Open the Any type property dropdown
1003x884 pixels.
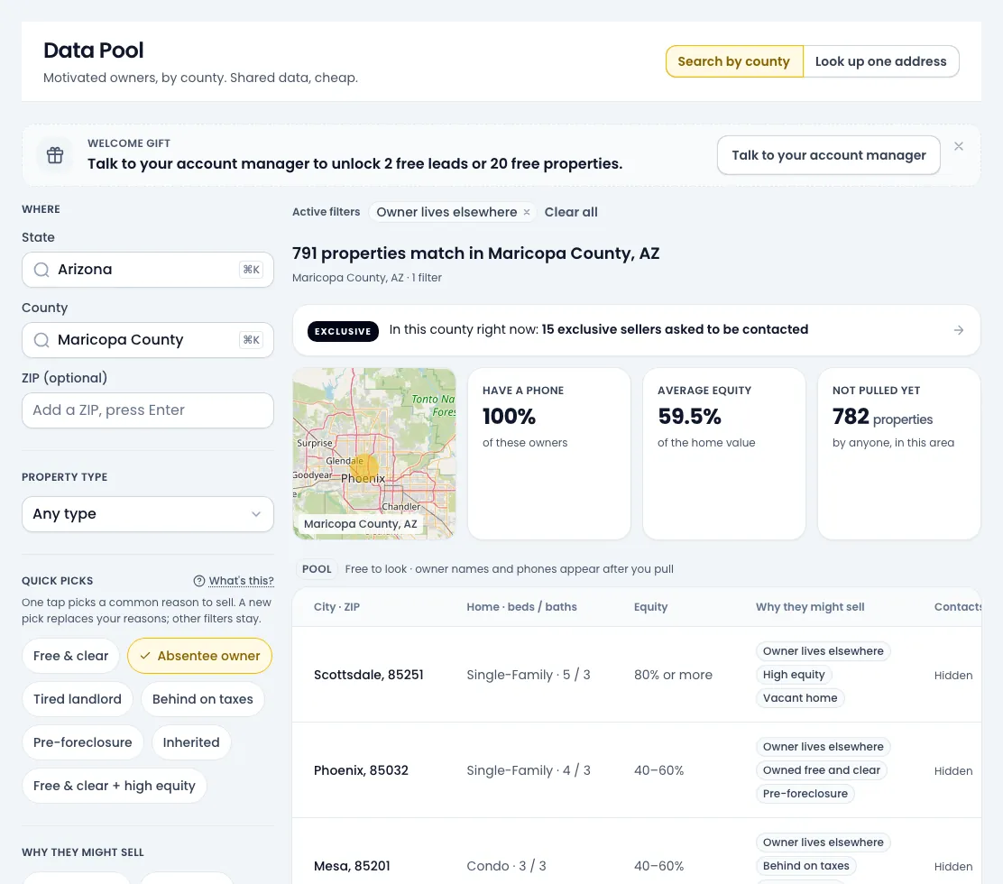[148, 513]
